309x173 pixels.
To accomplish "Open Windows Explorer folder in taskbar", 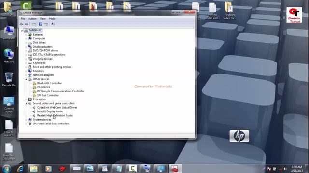I will pos(34,169).
